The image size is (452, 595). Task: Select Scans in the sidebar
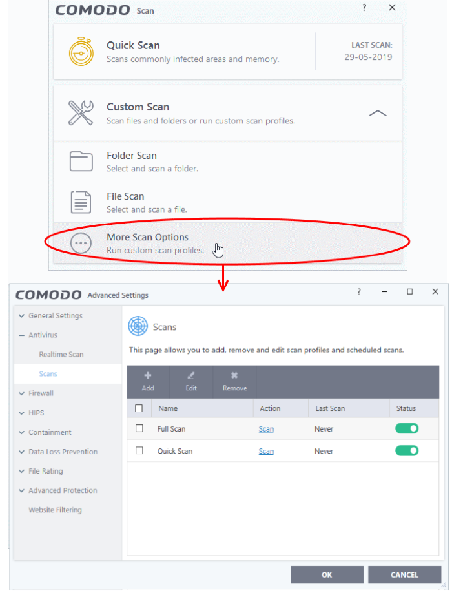68,374
